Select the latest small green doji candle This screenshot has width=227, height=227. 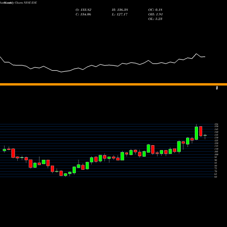point(205,135)
